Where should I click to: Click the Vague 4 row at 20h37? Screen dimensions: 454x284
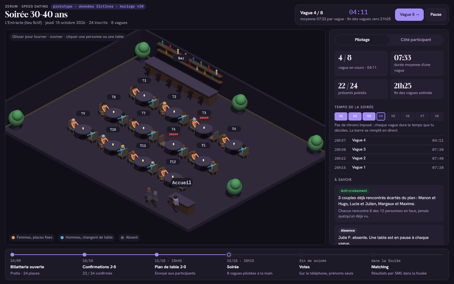click(x=389, y=140)
